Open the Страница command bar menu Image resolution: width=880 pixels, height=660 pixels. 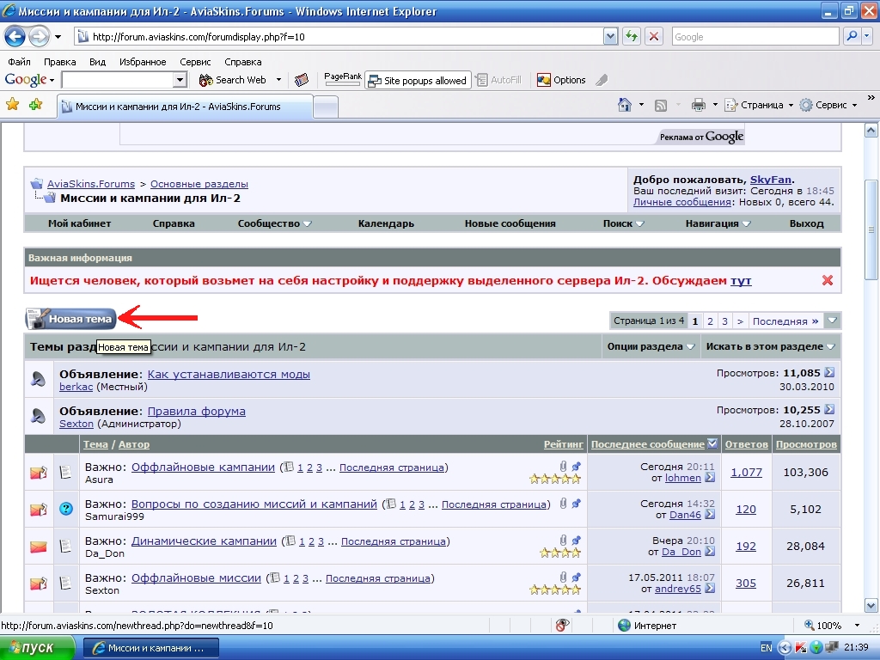[760, 105]
